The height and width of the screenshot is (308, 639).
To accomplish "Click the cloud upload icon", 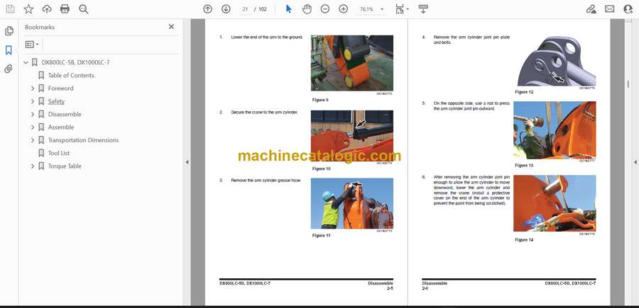I will click(47, 9).
